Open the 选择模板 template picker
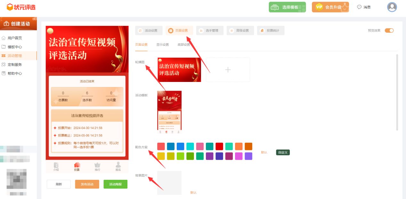406x199 pixels. point(287,7)
